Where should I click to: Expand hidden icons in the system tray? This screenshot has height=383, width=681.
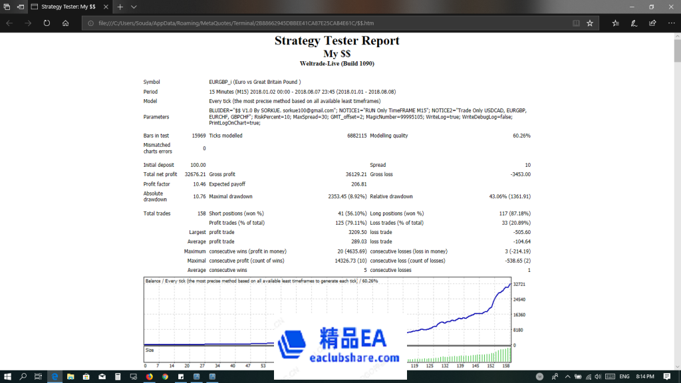(567, 376)
